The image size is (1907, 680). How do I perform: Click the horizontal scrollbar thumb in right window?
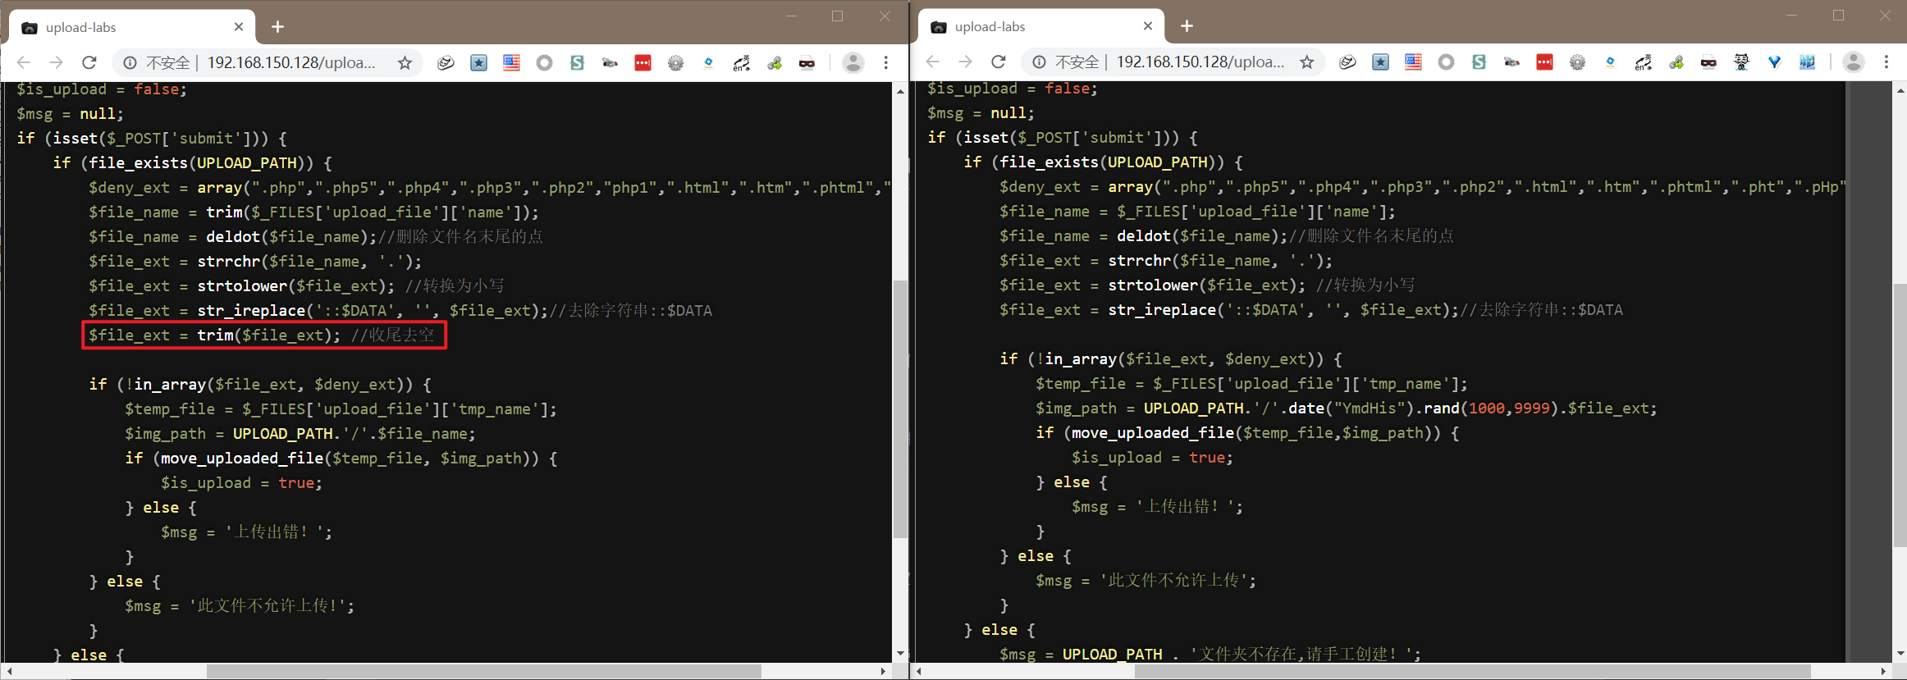[x=1473, y=671]
